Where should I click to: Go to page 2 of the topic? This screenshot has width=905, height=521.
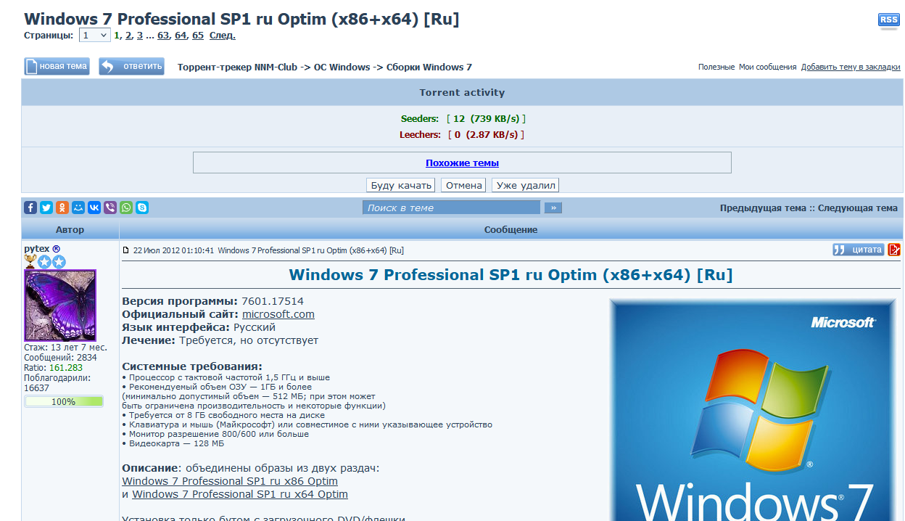pos(128,35)
